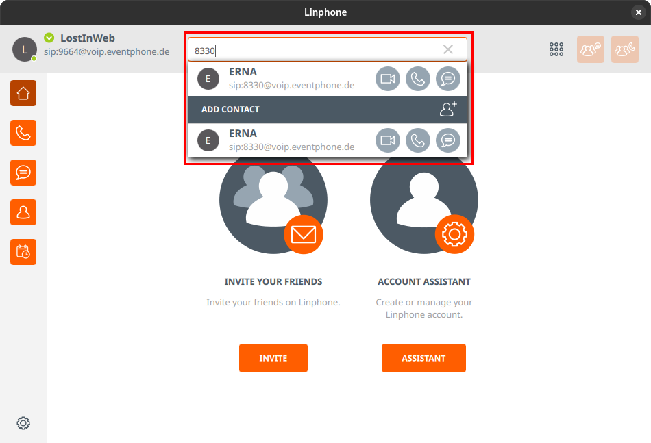Close the Linphone window
Screen dimensions: 651x443
[x=639, y=12]
